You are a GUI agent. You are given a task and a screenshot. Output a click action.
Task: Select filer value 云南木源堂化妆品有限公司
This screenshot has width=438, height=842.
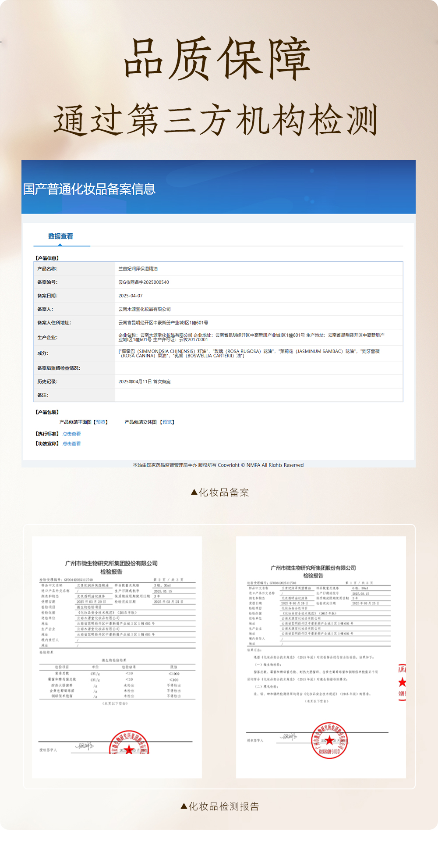[x=145, y=309]
